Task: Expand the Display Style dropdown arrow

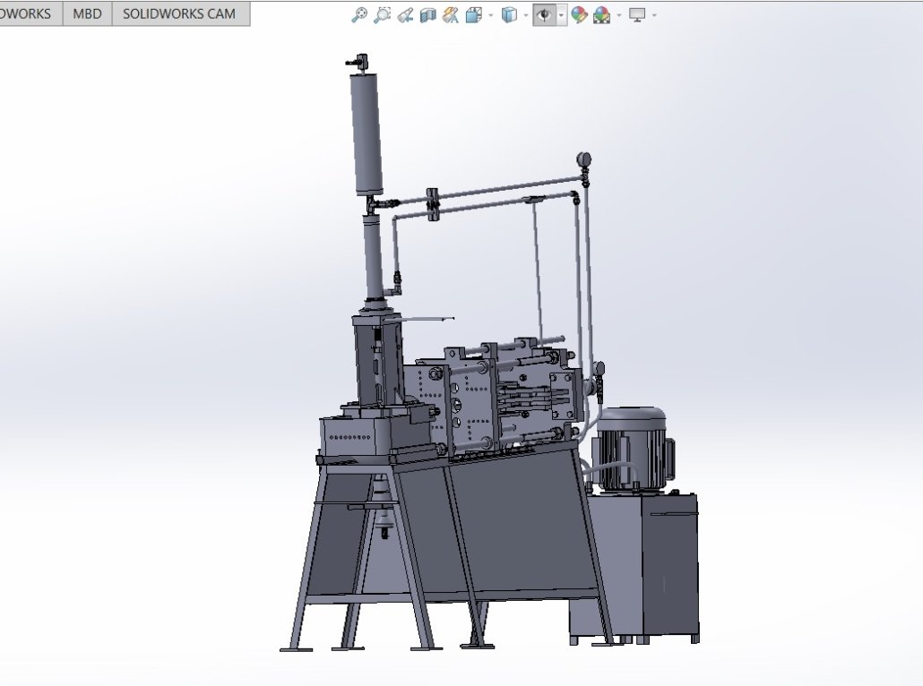Action: click(x=524, y=15)
